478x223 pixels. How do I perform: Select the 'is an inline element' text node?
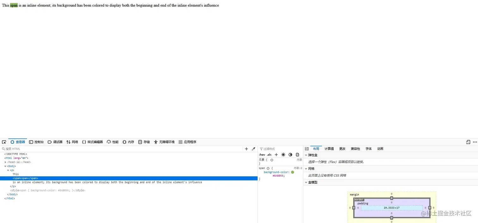click(x=107, y=182)
